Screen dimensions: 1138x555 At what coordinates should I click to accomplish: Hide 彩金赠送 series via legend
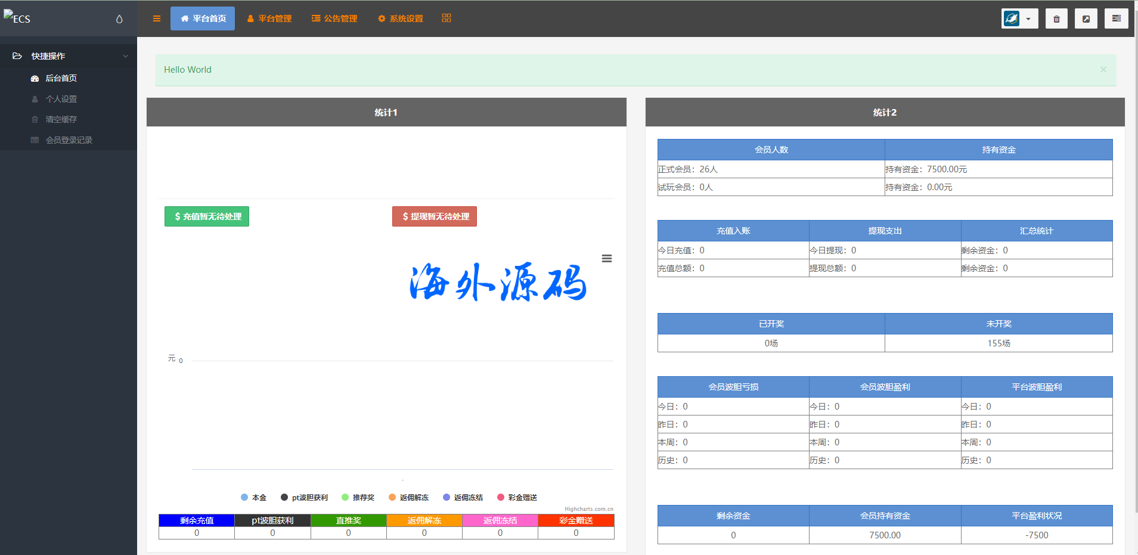(517, 497)
